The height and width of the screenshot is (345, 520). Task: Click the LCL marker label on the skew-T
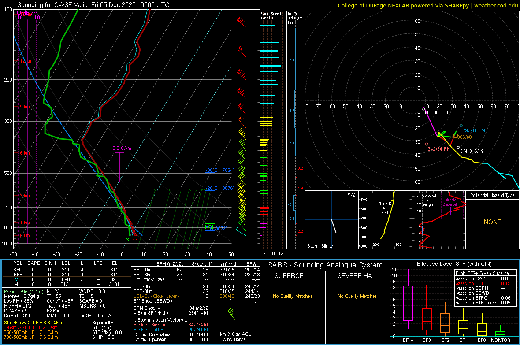click(210, 227)
